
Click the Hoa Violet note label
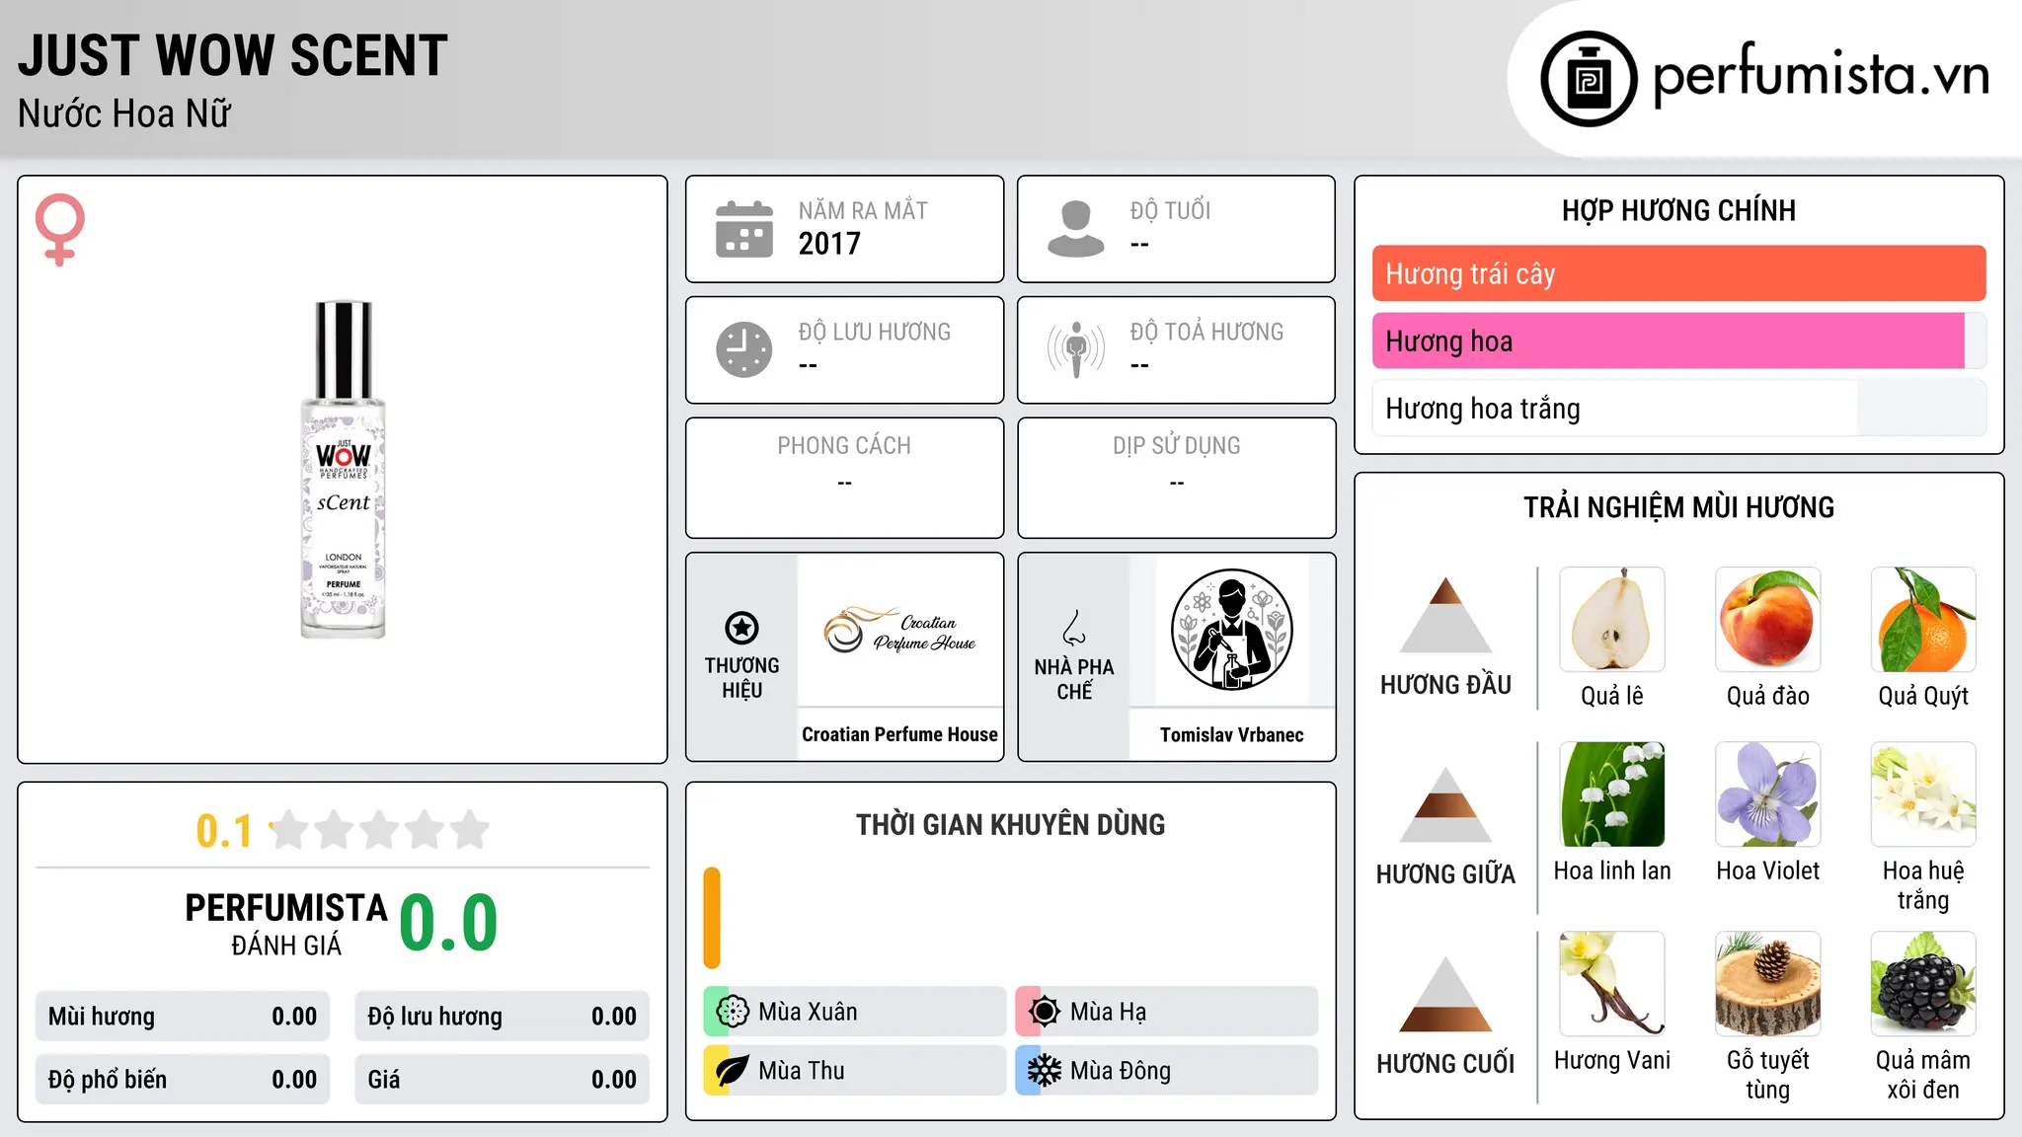pos(1768,871)
